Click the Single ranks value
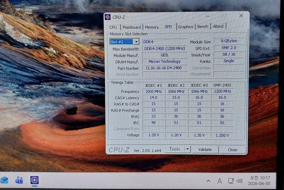 [229, 61]
